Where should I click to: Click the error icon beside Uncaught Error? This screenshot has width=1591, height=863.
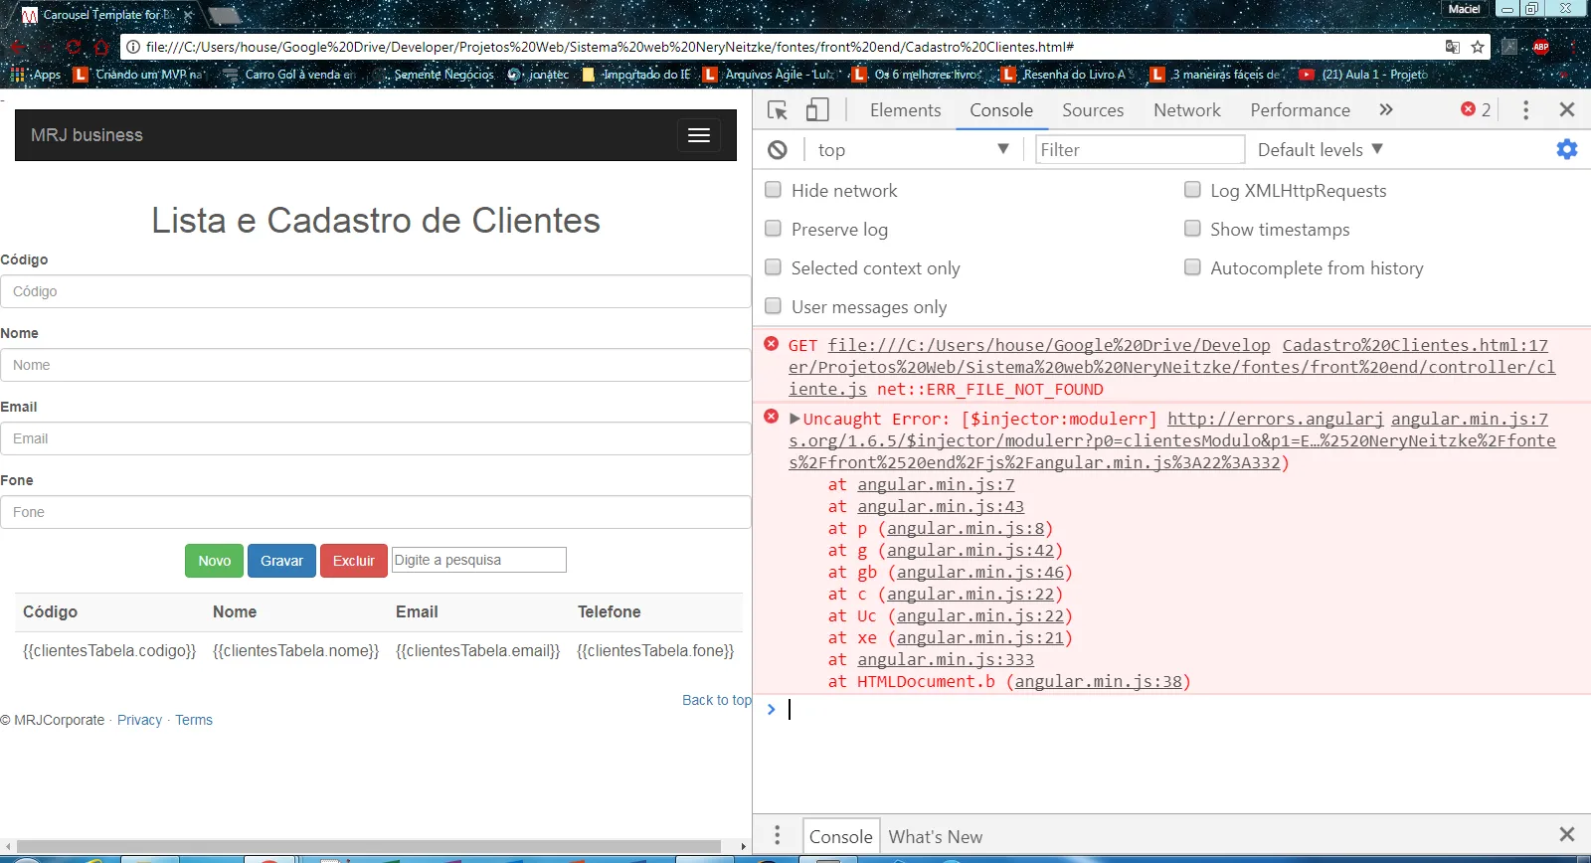771,417
